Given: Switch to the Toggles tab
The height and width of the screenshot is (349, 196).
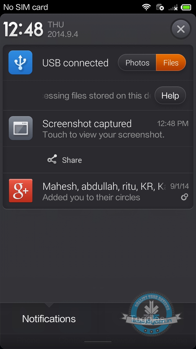Looking at the screenshot, I should point(147,318).
